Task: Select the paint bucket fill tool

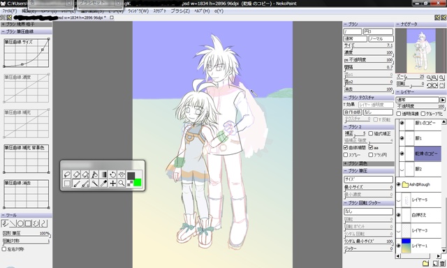Action: (x=94, y=174)
